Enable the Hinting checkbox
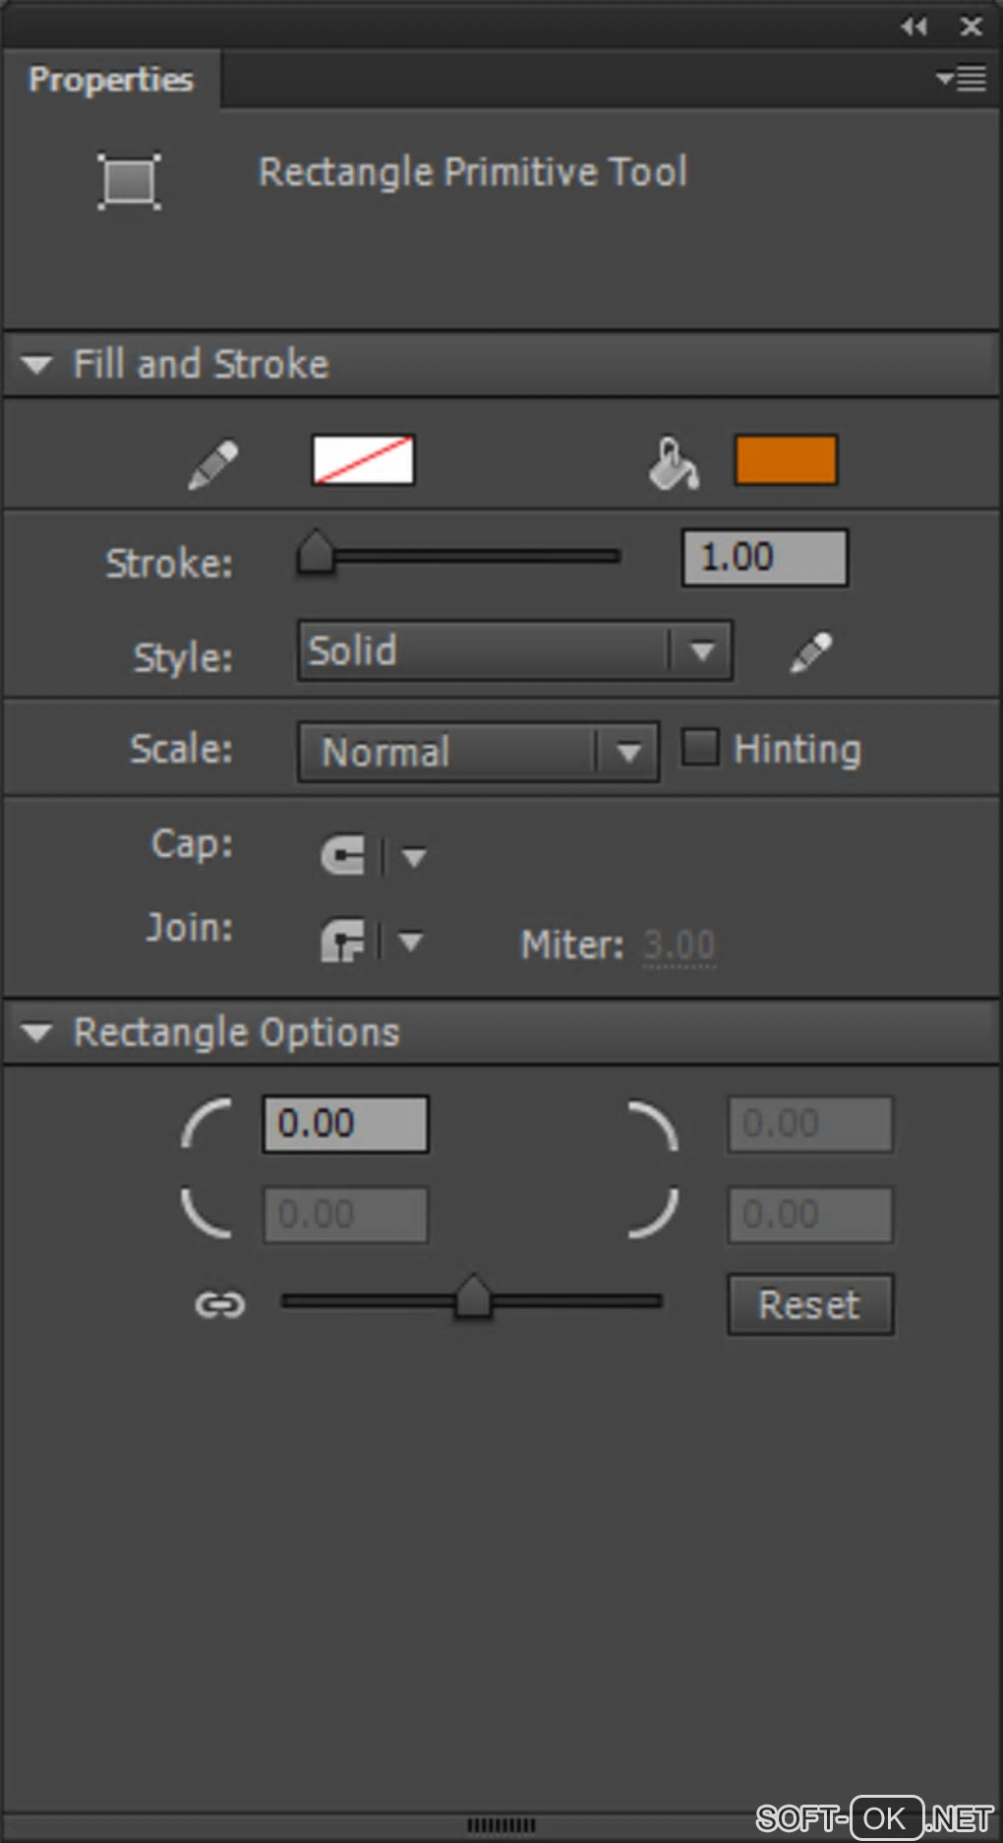The image size is (1003, 1843). click(x=700, y=747)
